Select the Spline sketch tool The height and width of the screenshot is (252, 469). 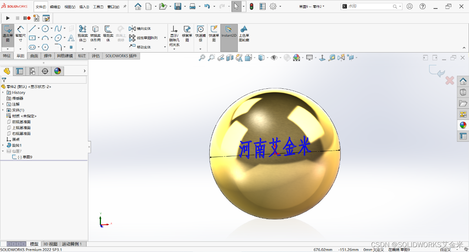(x=58, y=28)
